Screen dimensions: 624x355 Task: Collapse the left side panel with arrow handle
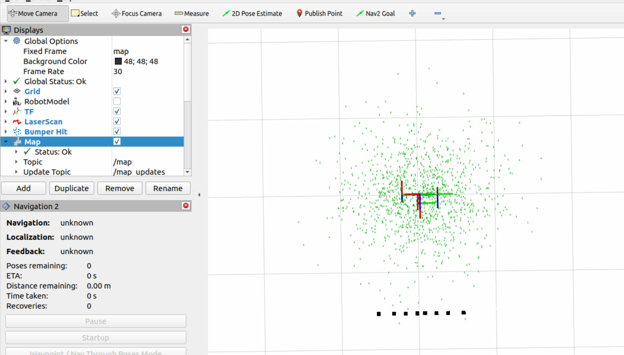pos(199,195)
